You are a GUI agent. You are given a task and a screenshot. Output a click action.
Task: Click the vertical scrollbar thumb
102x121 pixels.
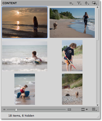(97, 24)
